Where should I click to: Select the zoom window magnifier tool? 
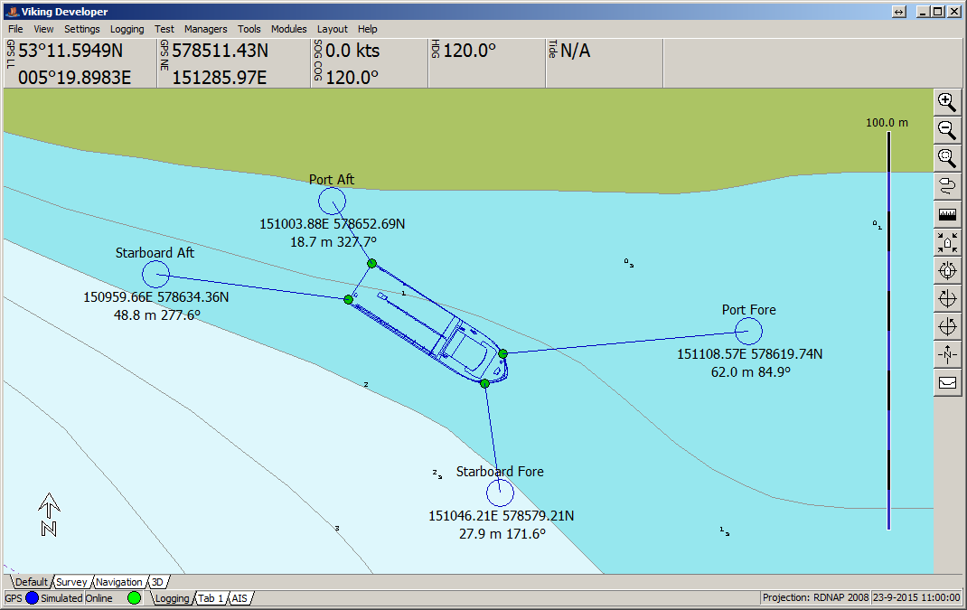(x=947, y=158)
